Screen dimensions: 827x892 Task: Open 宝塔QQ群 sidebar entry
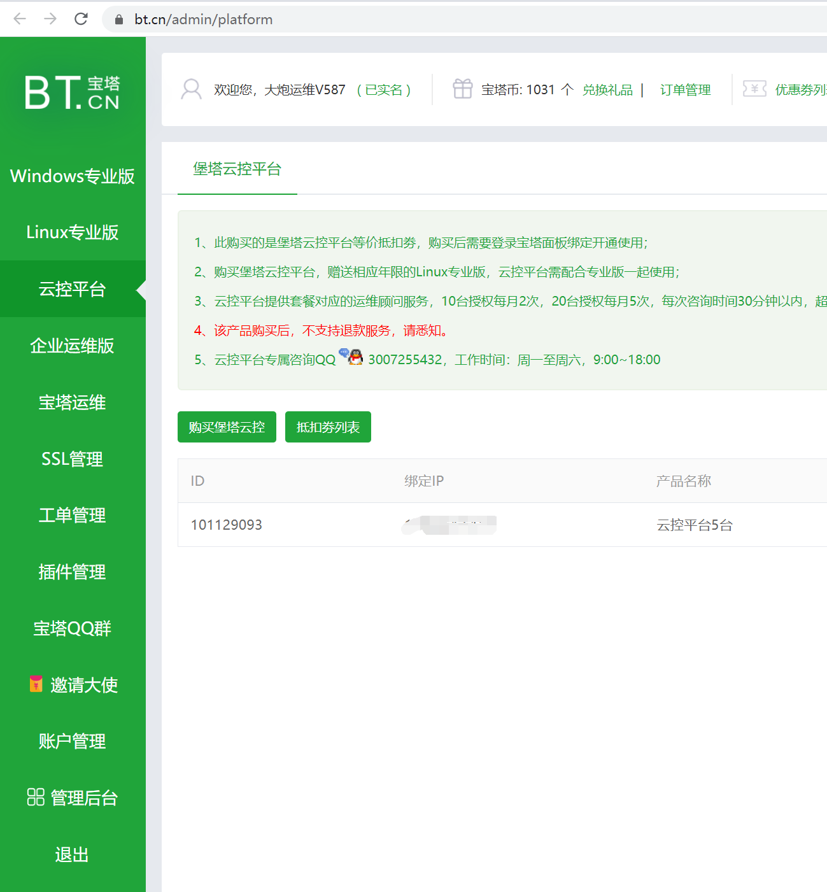click(73, 628)
